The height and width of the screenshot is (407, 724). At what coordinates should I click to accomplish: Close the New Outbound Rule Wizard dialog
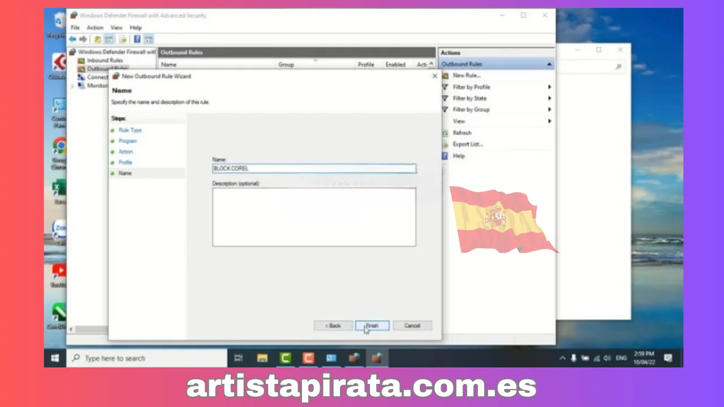434,76
